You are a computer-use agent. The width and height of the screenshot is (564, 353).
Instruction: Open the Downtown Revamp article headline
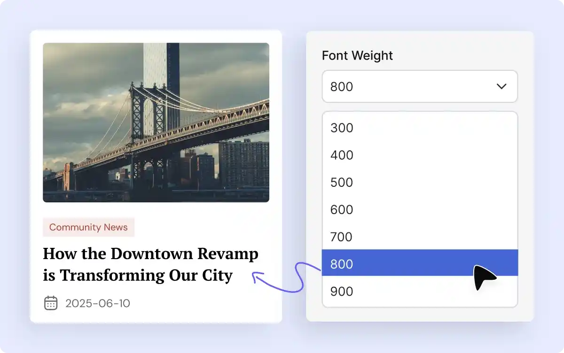pyautogui.click(x=150, y=264)
